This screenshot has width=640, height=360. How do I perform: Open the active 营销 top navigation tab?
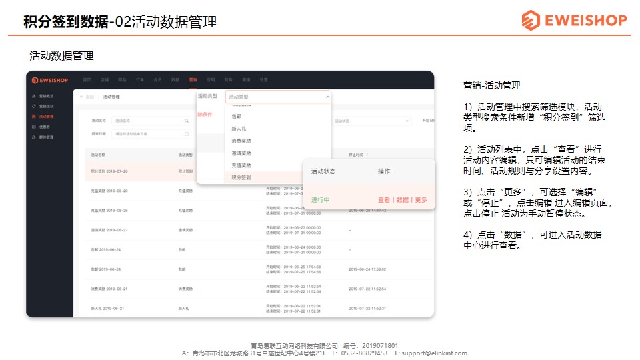[193, 80]
